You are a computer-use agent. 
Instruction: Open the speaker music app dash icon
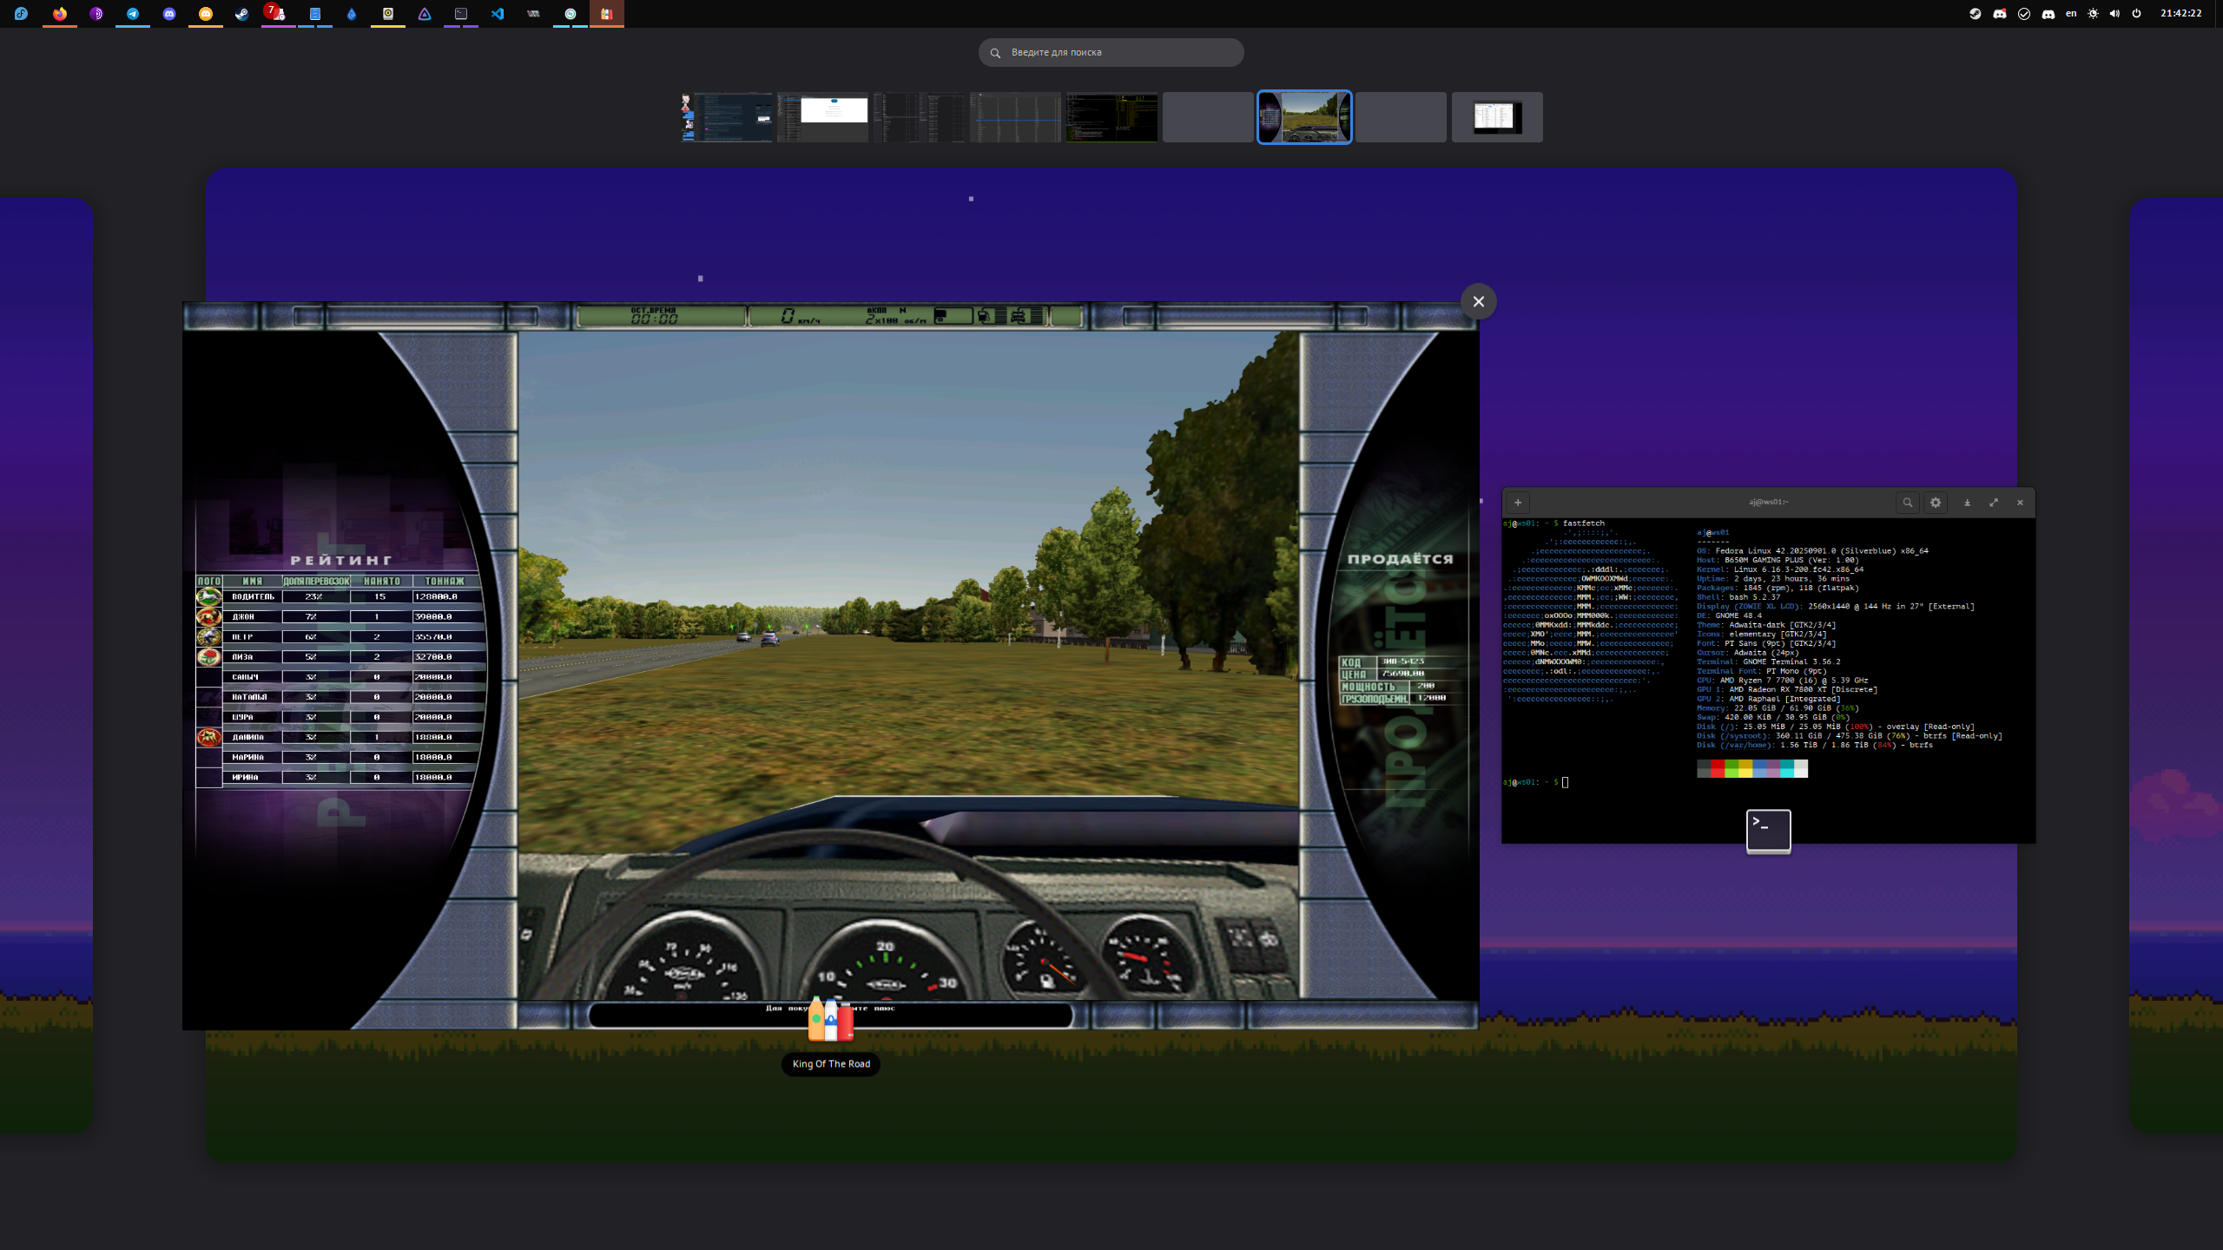(387, 13)
